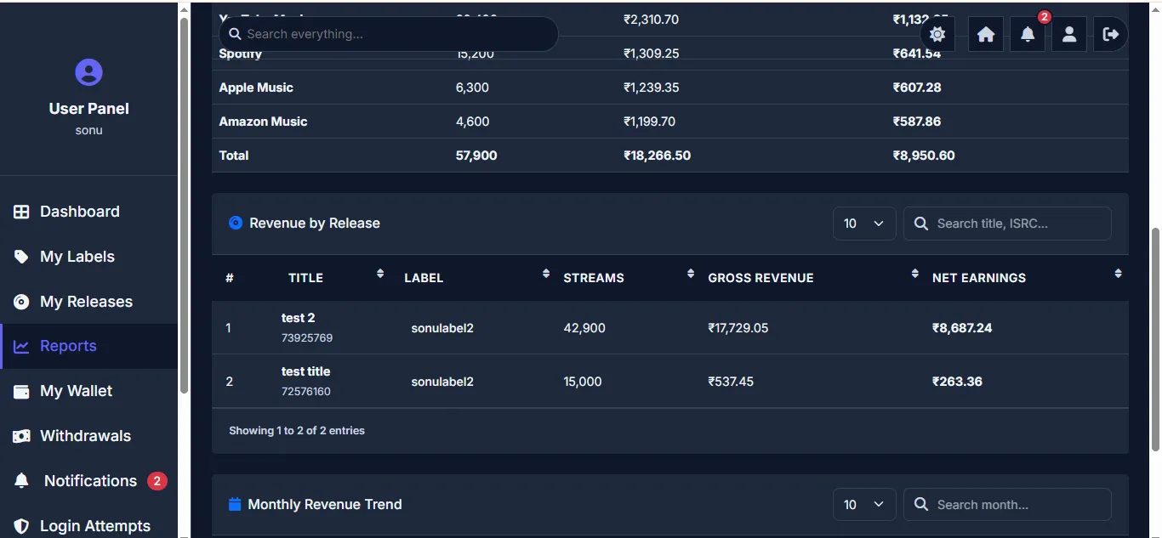Click the magnifier in title/ISRC search
The image size is (1162, 538).
click(x=920, y=224)
